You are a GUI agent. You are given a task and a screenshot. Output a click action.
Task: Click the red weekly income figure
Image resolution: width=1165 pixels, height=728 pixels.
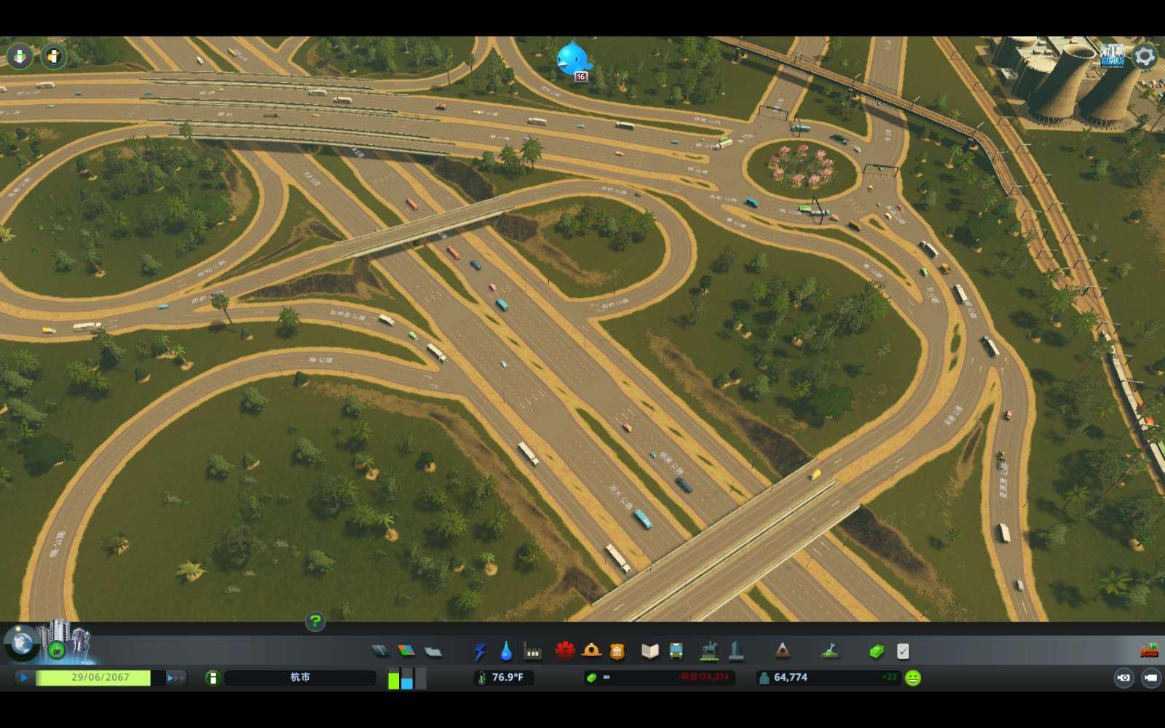pos(703,677)
